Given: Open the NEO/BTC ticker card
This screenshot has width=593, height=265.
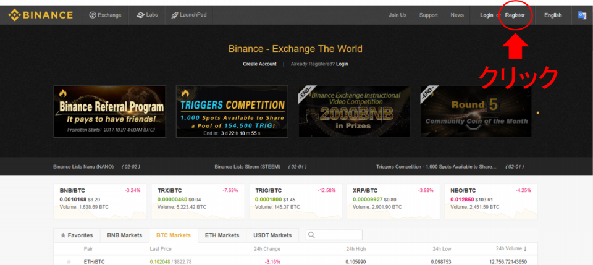Looking at the screenshot, I should point(491,201).
